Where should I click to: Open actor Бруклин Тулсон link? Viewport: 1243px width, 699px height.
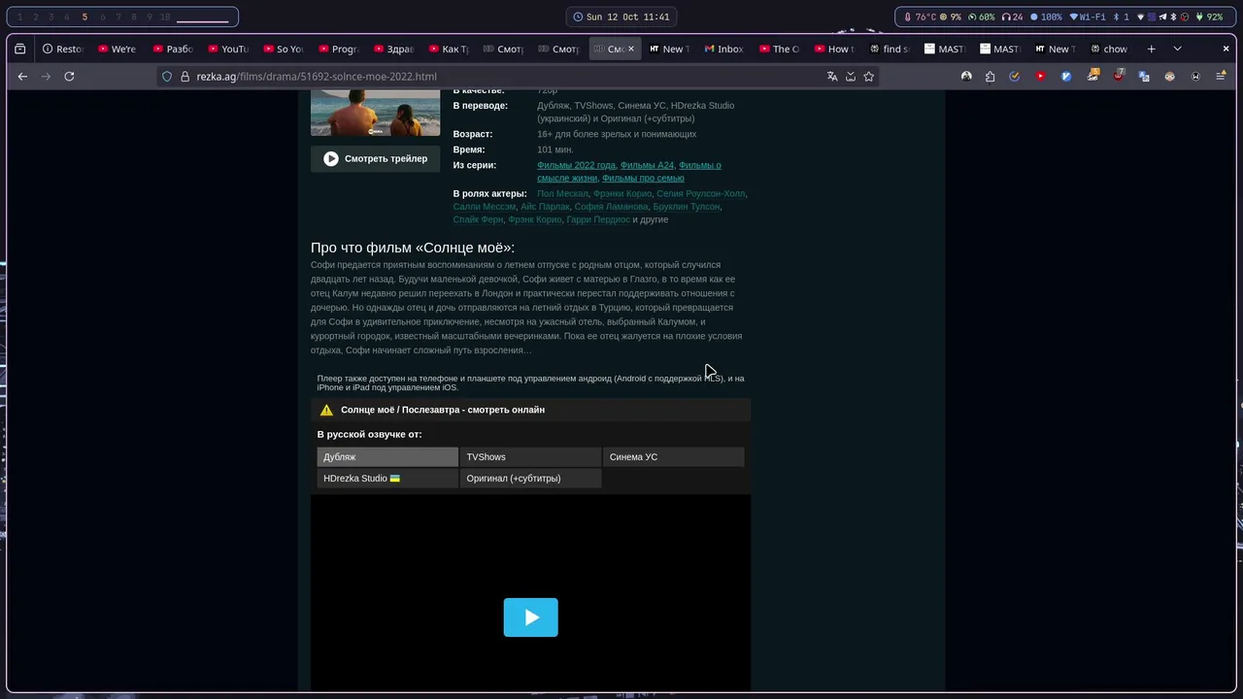coord(687,207)
